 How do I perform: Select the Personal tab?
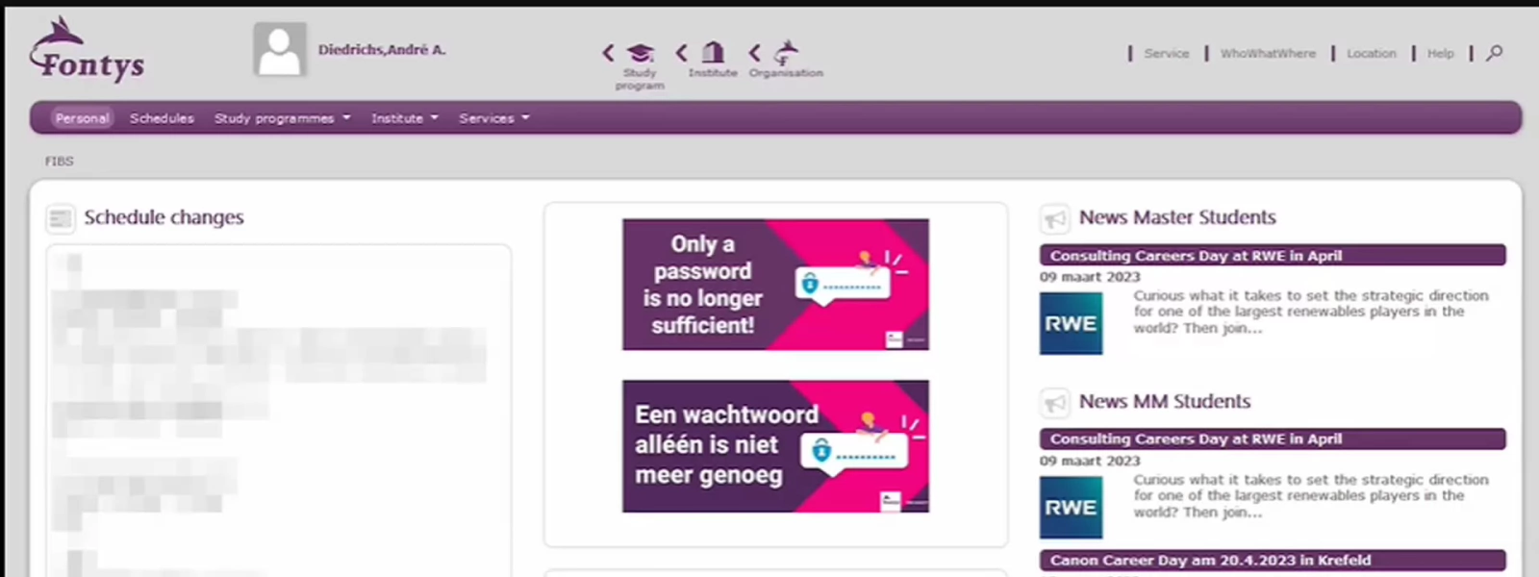pyautogui.click(x=82, y=118)
